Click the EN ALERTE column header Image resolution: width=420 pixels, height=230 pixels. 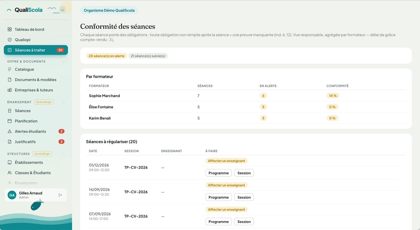(x=268, y=86)
